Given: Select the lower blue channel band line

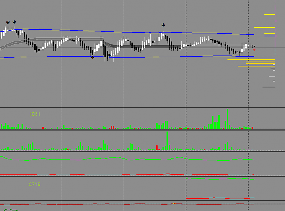Looking at the screenshot, I should (x=127, y=57).
